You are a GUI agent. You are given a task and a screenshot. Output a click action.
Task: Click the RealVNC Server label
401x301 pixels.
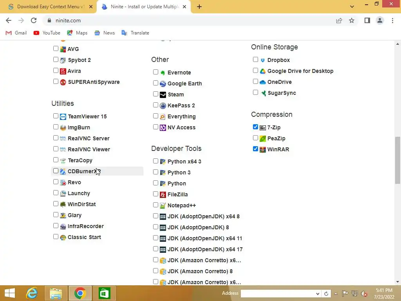(89, 138)
